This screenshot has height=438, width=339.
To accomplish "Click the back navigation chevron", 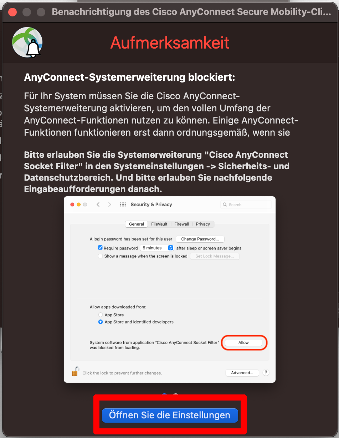I will point(98,204).
